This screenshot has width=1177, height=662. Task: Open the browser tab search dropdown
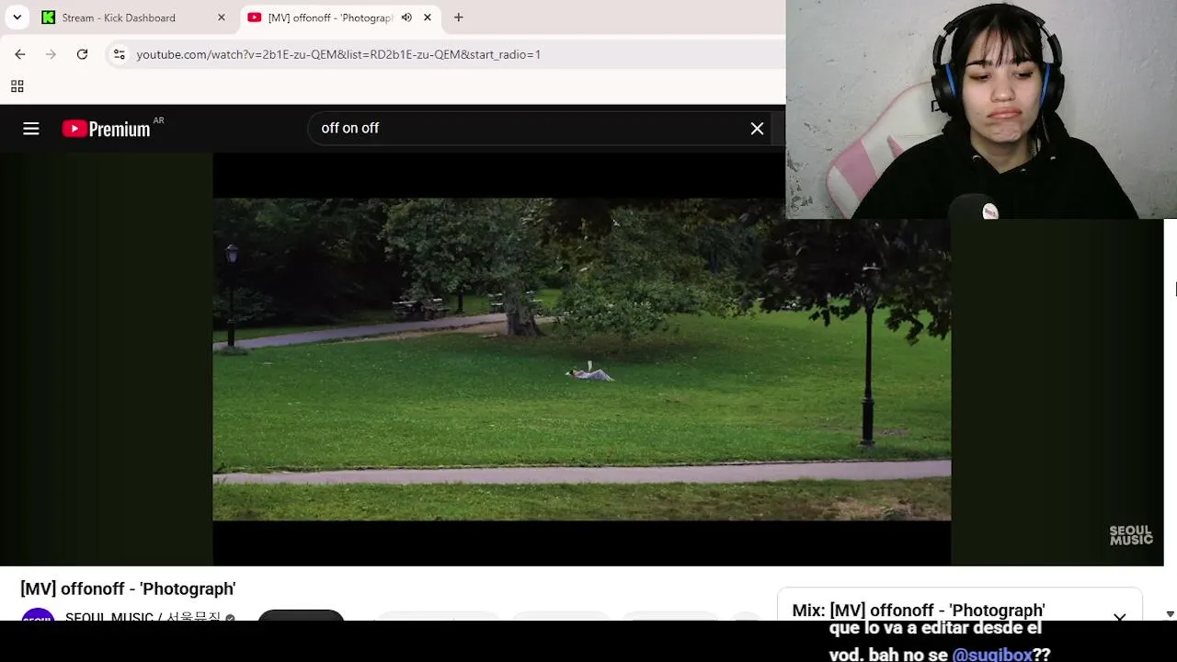(x=17, y=17)
